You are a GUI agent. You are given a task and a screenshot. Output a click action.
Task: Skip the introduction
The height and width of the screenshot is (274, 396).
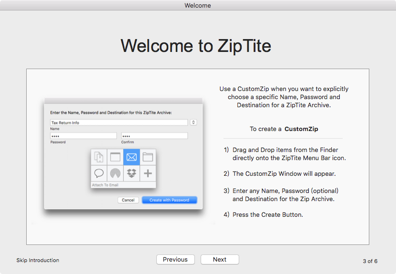pos(38,260)
